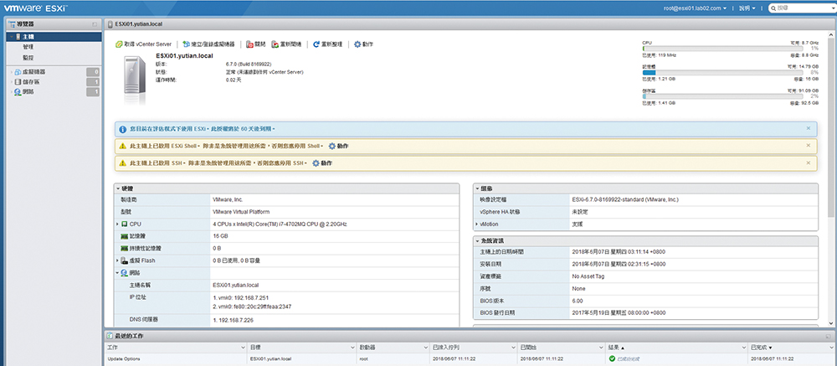Viewport: 837px width, 366px height.
Task: Expand the 虛擬 Flash row
Action: 117,260
